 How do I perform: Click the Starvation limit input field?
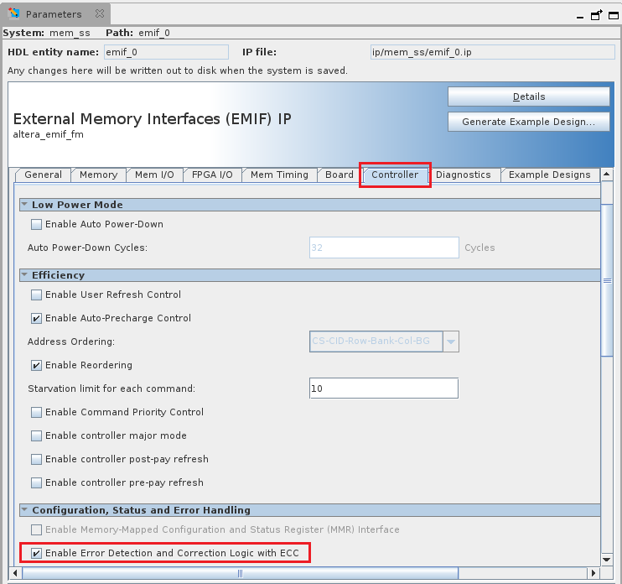tap(383, 388)
